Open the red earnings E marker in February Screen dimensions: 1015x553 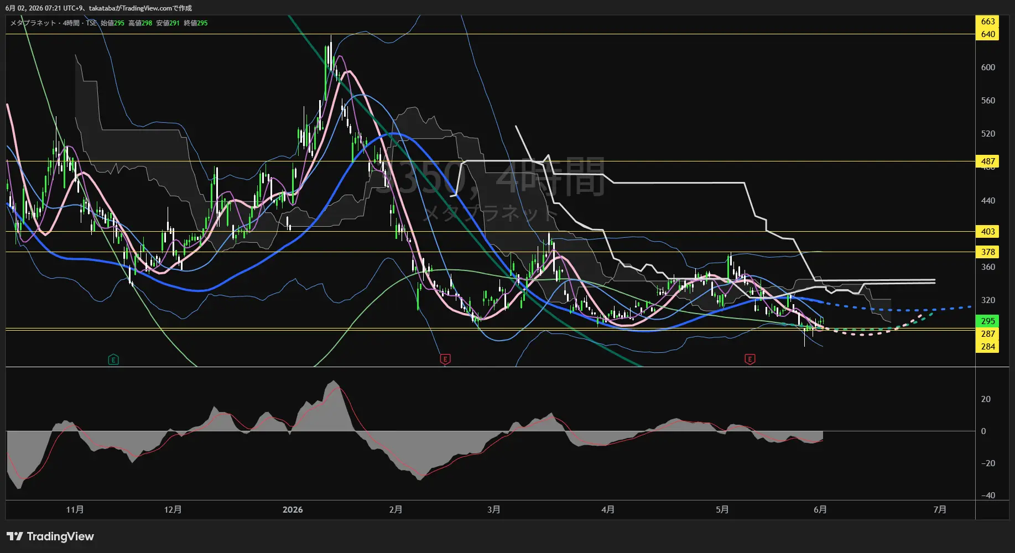445,359
